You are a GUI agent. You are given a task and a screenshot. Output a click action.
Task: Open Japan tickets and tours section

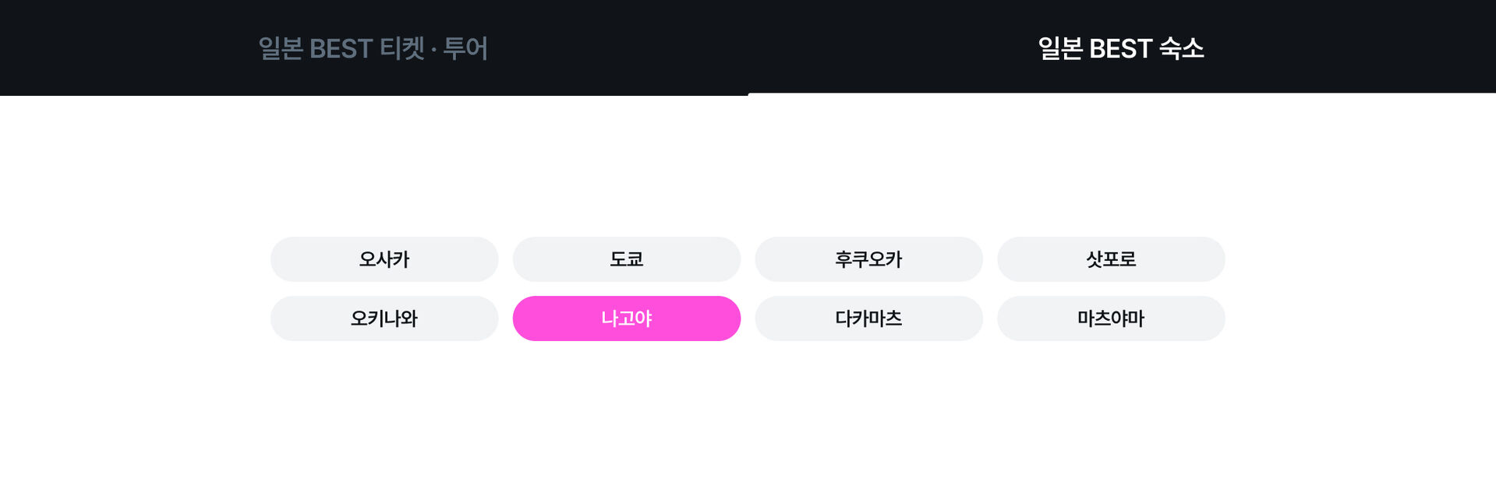point(373,48)
